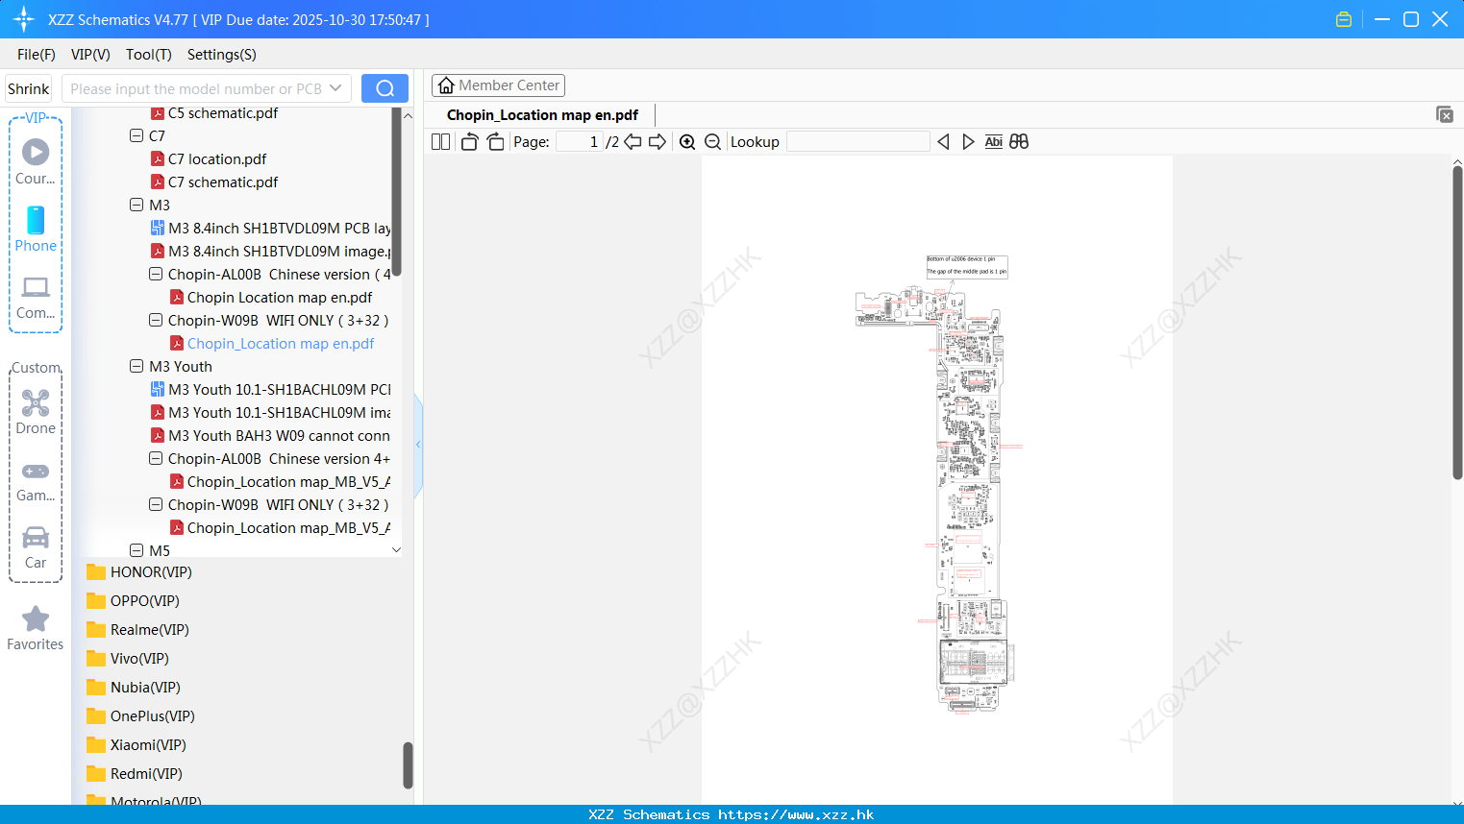1464x824 pixels.
Task: Select the Drone category icon
Action: click(x=36, y=412)
